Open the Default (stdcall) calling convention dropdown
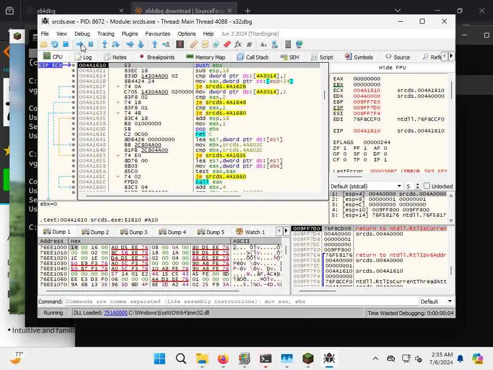 (x=366, y=186)
